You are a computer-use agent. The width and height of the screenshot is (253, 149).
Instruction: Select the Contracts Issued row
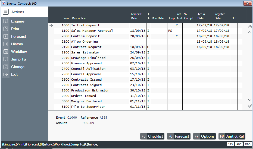pyautogui.click(x=148, y=80)
